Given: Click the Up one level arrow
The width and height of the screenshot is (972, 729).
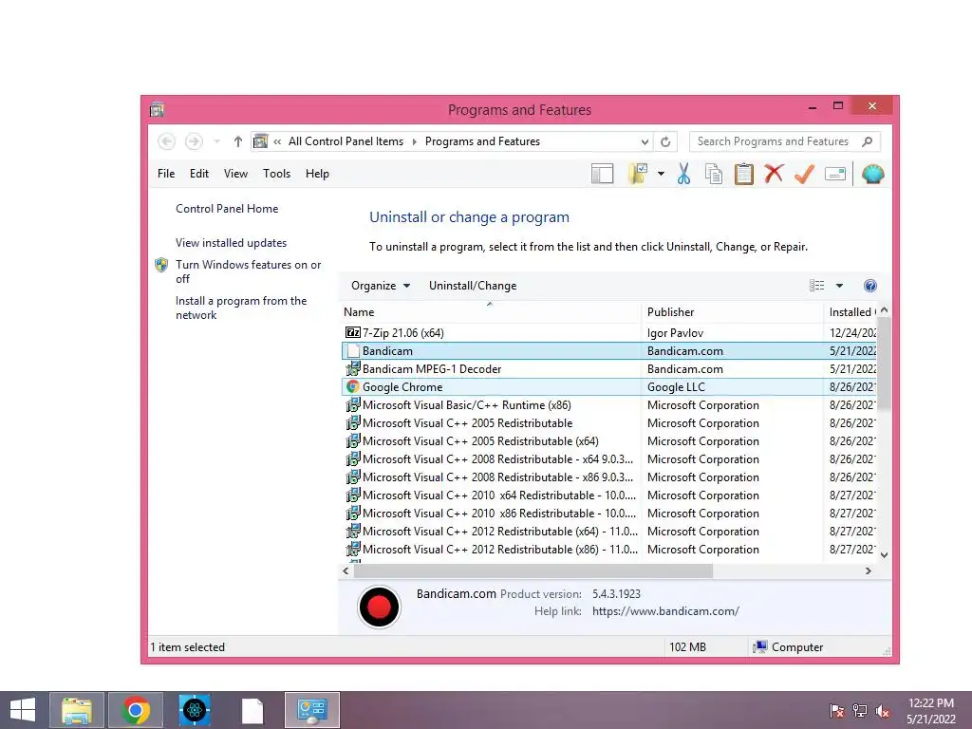Looking at the screenshot, I should tap(238, 142).
